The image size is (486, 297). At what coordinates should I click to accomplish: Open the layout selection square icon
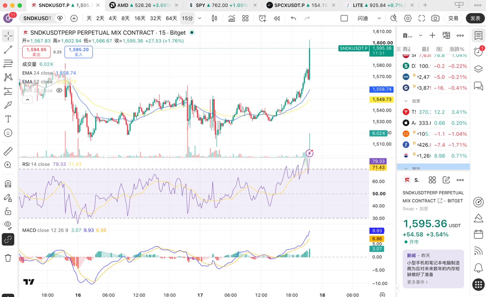tap(344, 19)
